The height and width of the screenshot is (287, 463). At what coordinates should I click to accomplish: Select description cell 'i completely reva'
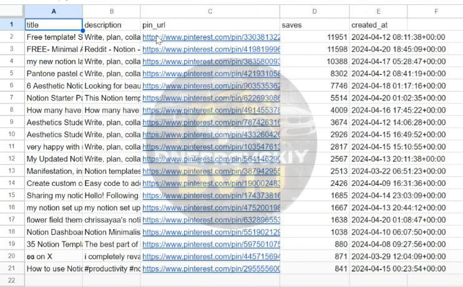pyautogui.click(x=112, y=256)
